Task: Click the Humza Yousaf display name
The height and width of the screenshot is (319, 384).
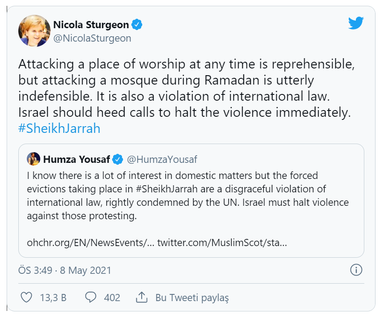Action: pyautogui.click(x=77, y=159)
